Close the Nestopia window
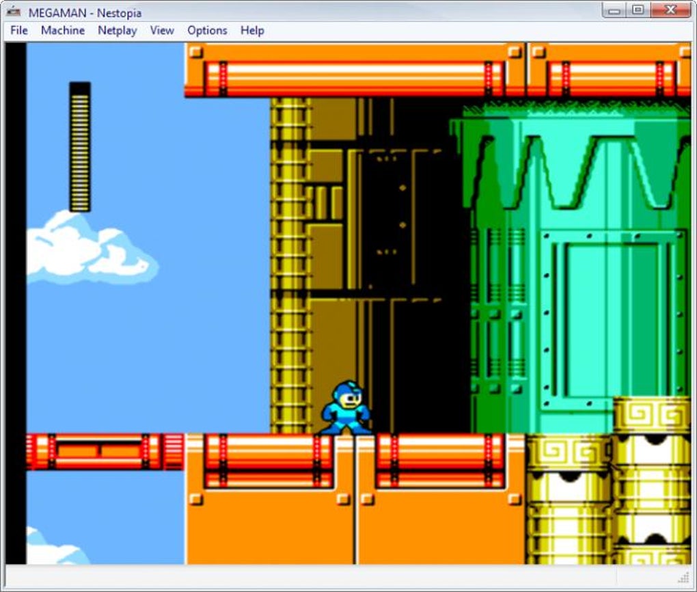This screenshot has width=697, height=592. tap(670, 10)
